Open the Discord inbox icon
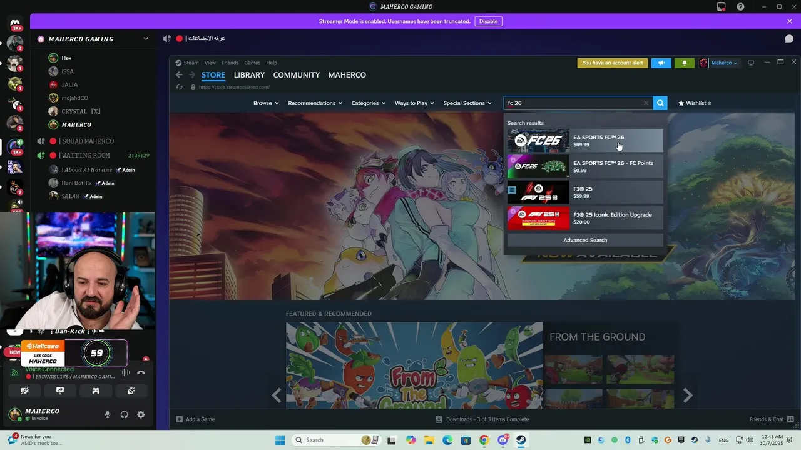Image resolution: width=801 pixels, height=450 pixels. (x=722, y=7)
